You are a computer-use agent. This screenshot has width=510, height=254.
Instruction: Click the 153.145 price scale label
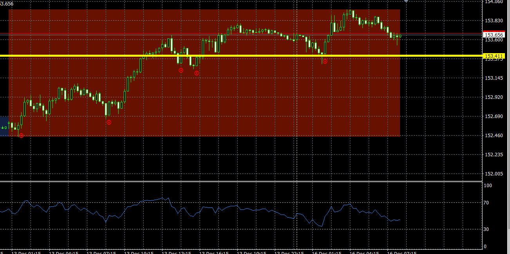click(x=494, y=78)
